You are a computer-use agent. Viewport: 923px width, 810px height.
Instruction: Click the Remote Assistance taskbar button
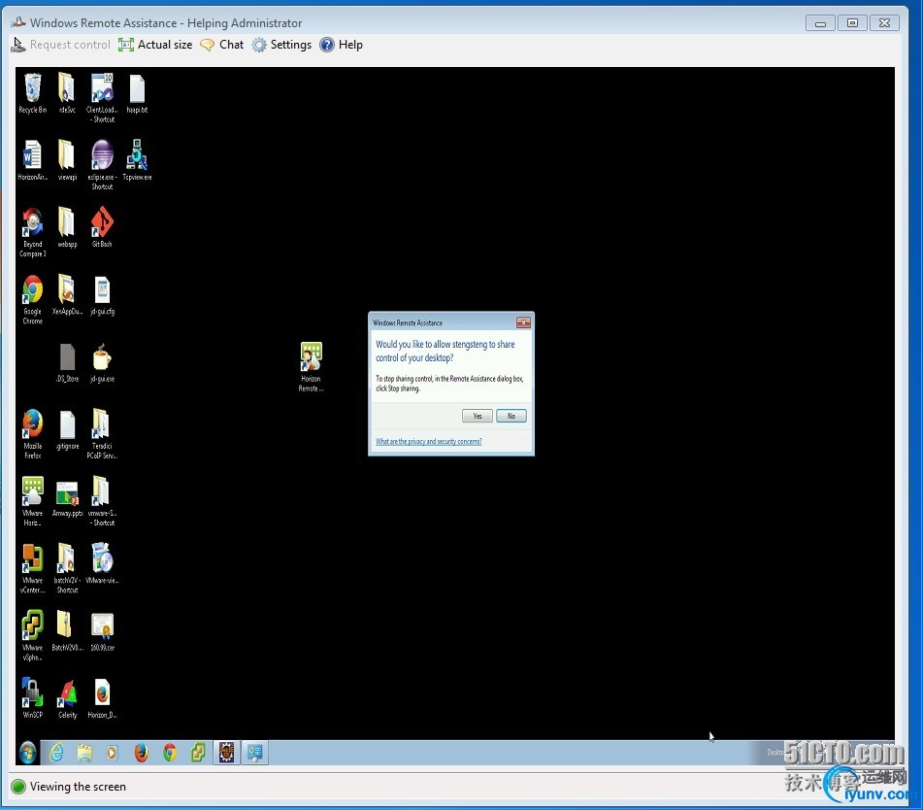(255, 753)
